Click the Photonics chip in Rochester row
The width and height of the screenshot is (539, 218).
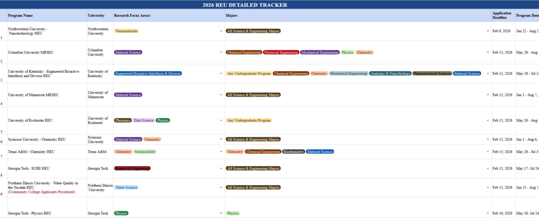tap(123, 121)
